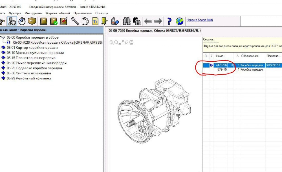Click the Обозначение column header

(250, 56)
